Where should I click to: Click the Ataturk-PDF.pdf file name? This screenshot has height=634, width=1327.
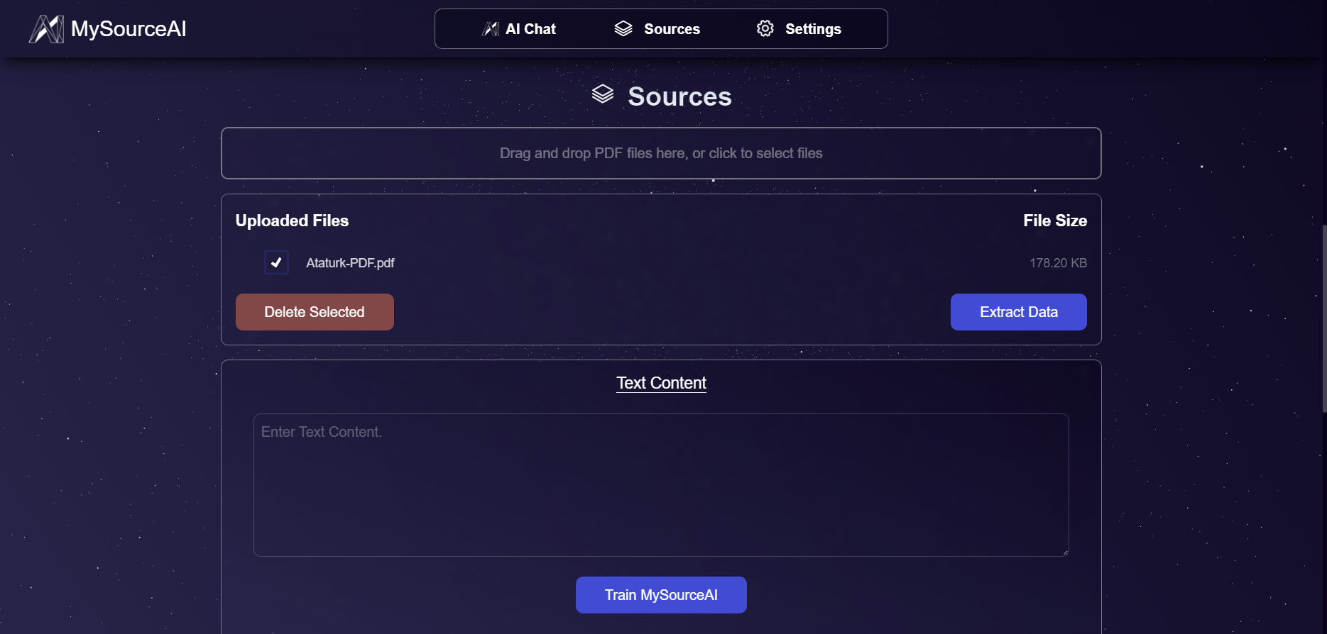click(350, 263)
